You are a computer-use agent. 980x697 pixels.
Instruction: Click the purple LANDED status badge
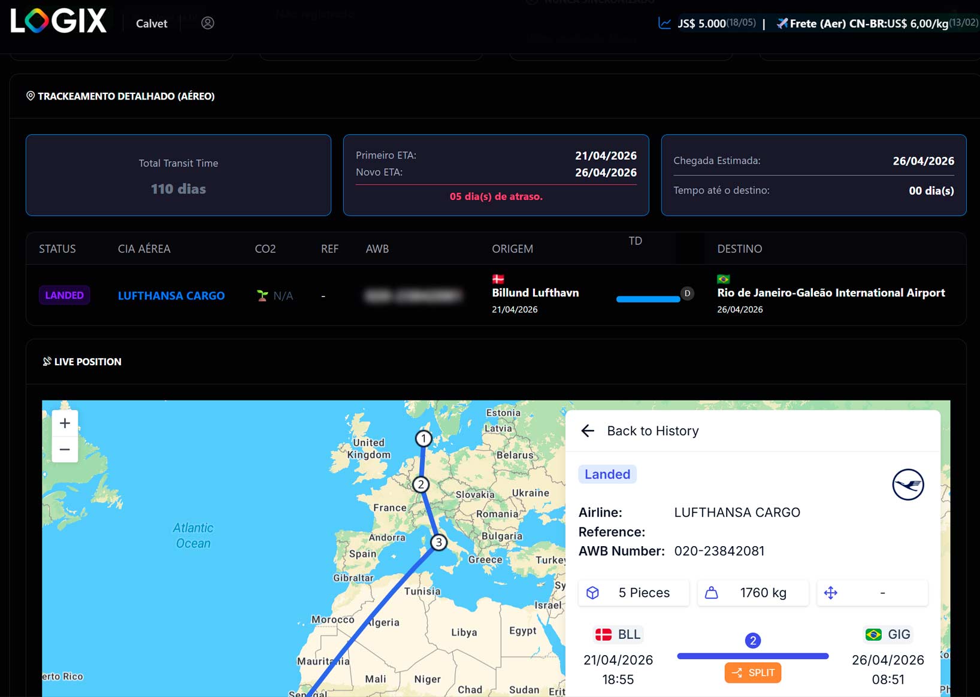point(64,295)
